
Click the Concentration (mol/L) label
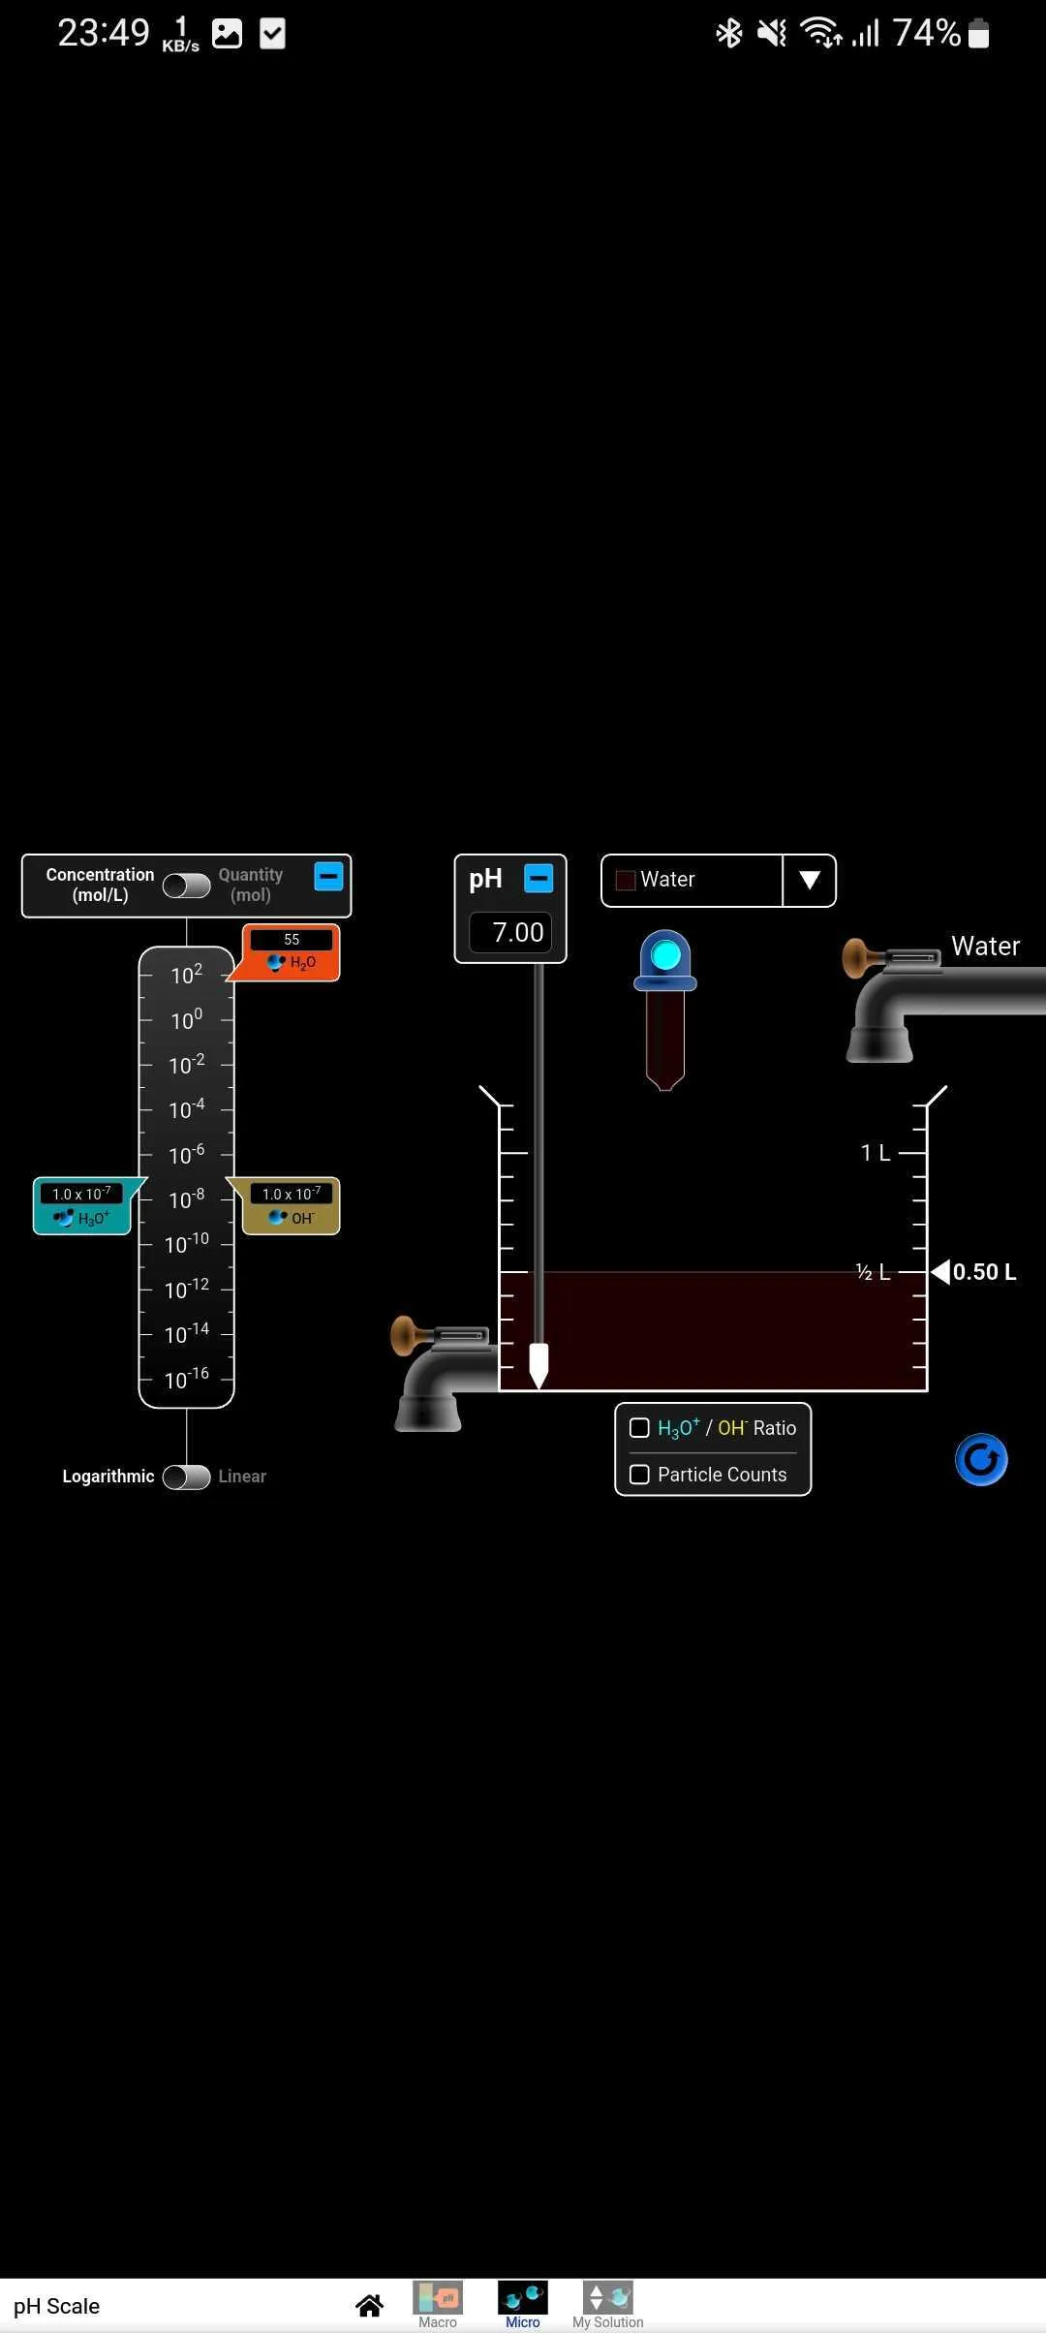[100, 886]
